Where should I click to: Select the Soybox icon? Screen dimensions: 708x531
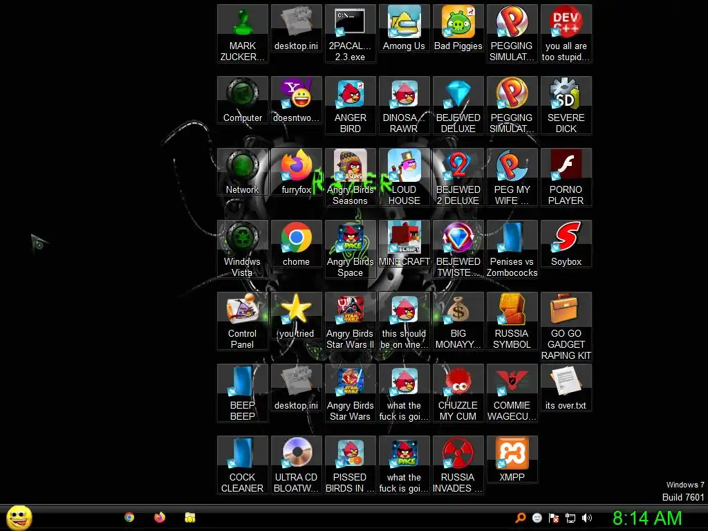(566, 244)
